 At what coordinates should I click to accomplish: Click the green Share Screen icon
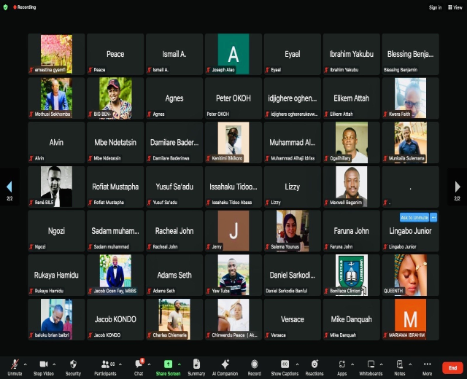point(168,364)
